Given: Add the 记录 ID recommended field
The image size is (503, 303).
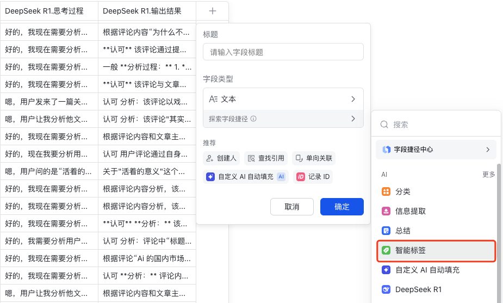Looking at the screenshot, I should coord(313,177).
